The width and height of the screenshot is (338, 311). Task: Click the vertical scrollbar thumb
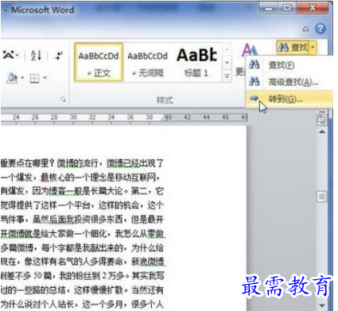(x=322, y=196)
